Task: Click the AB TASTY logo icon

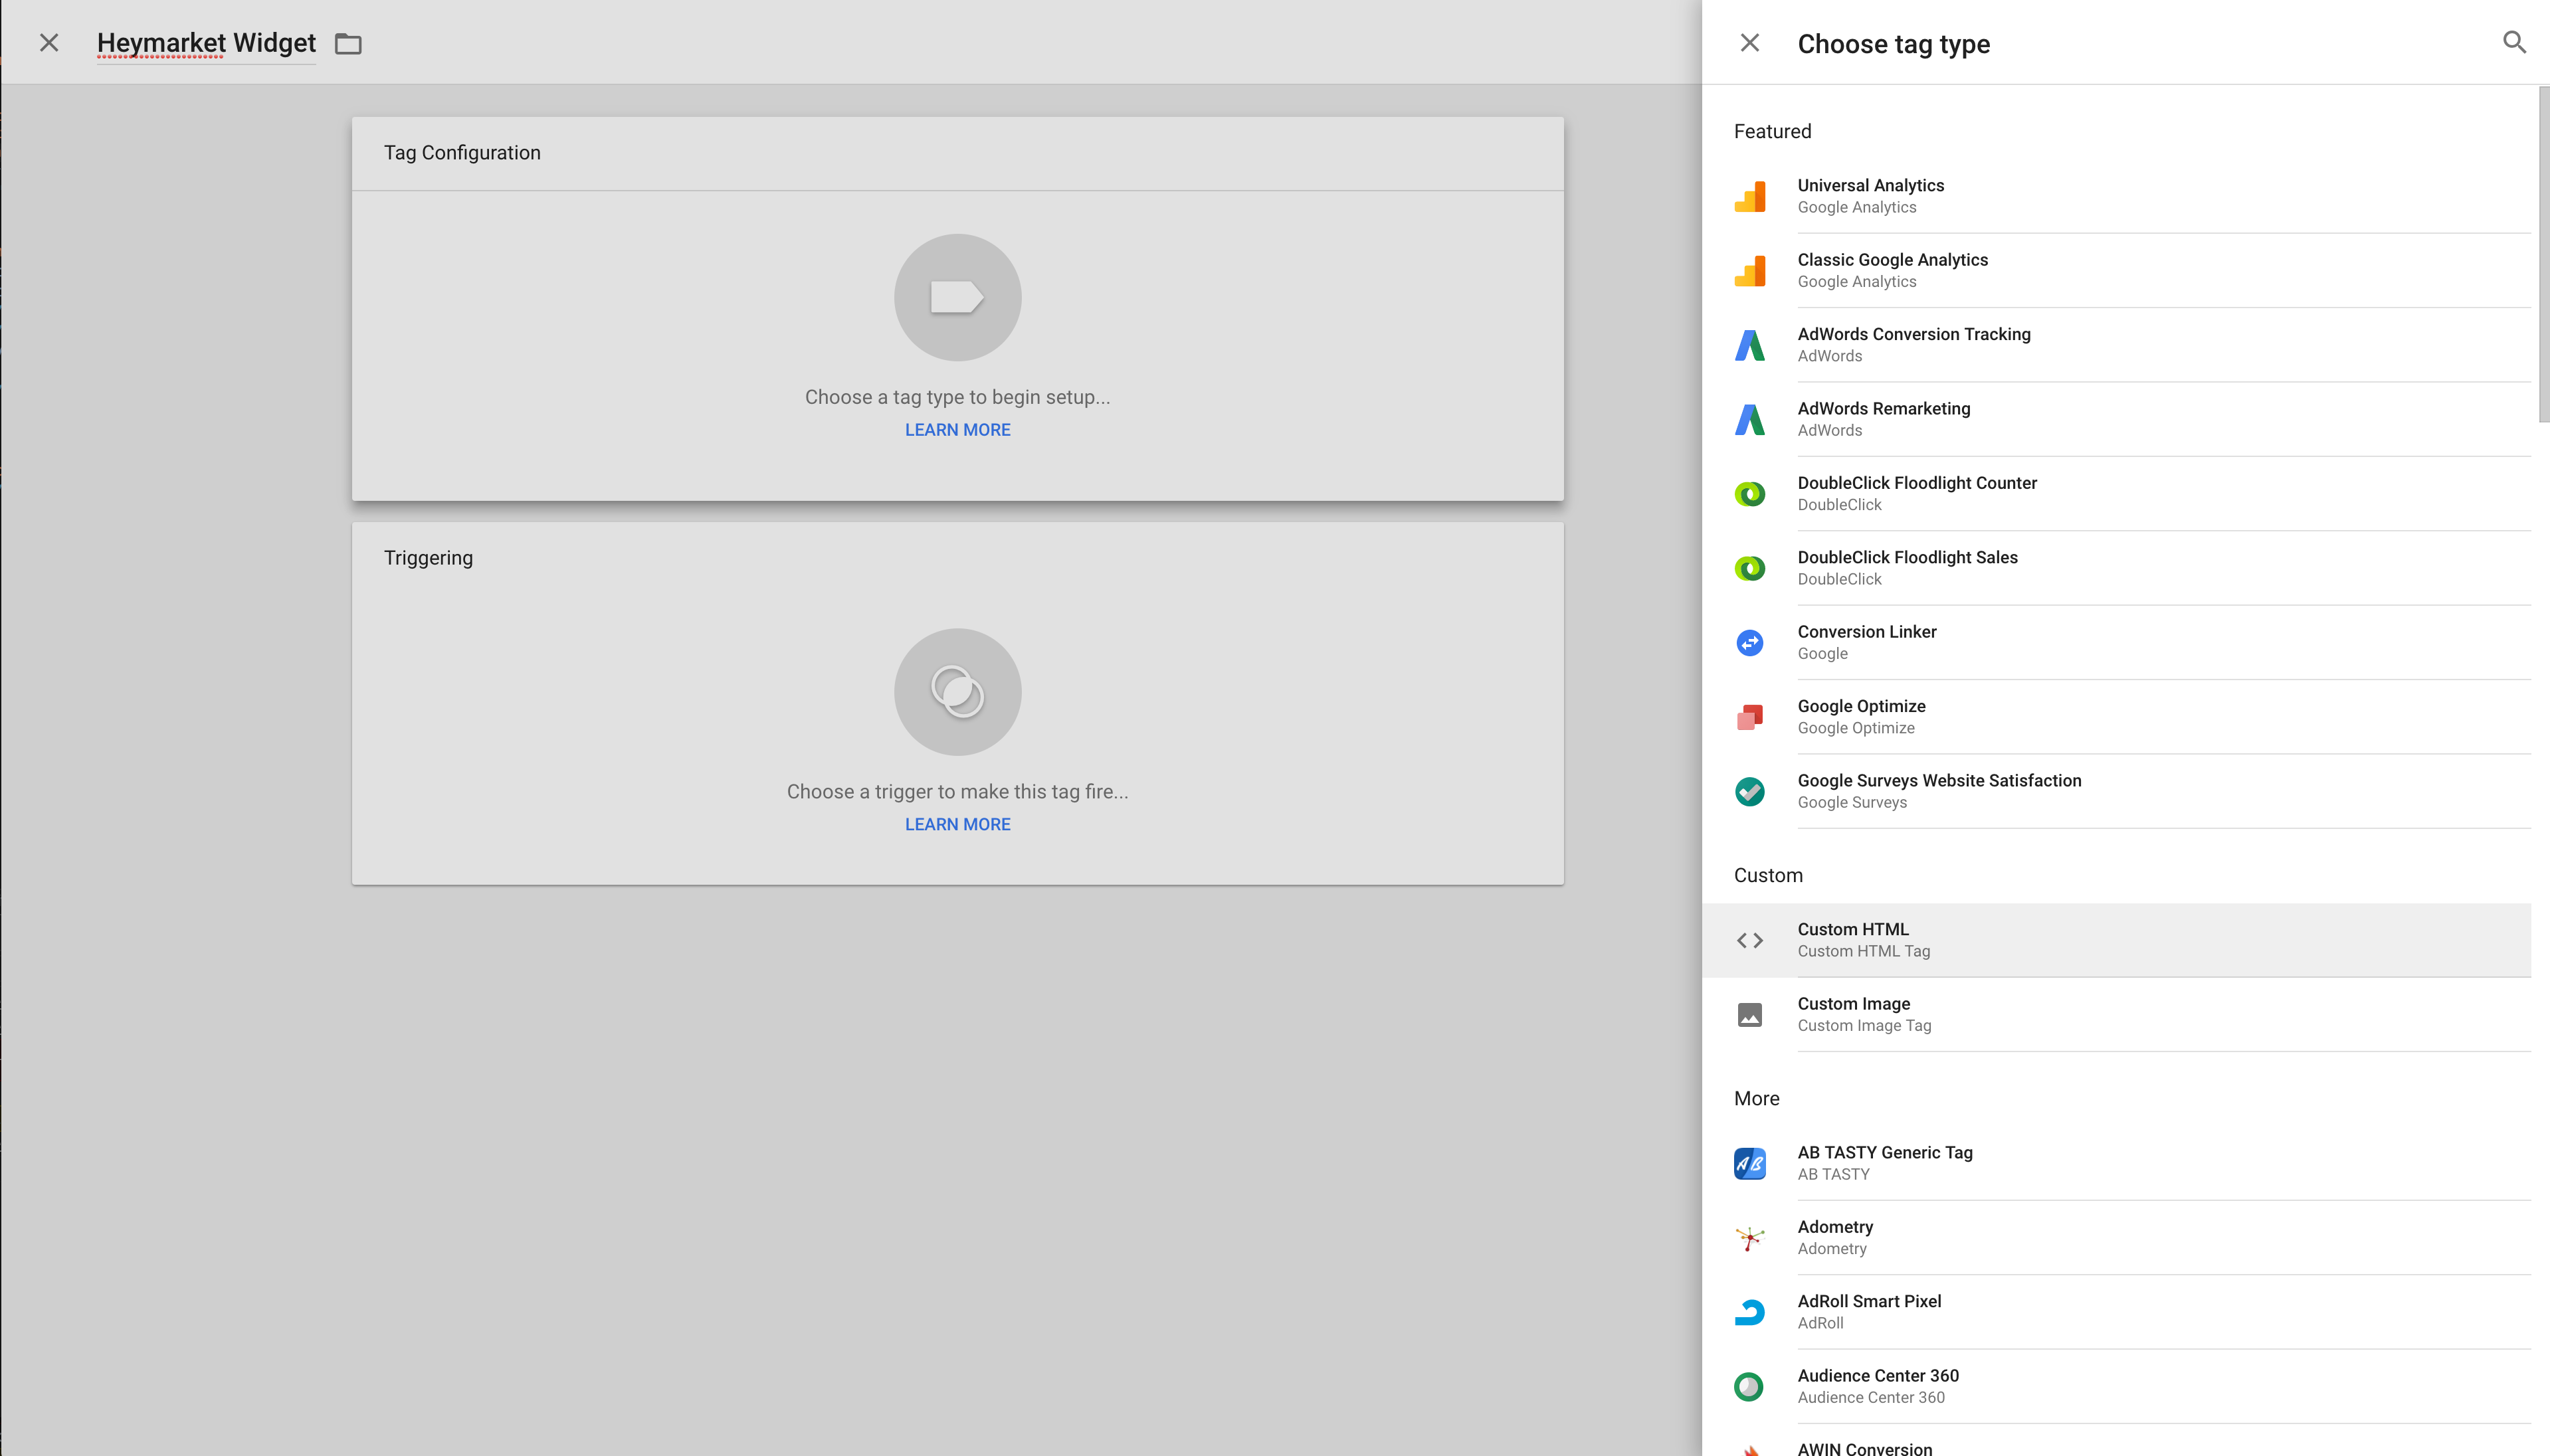Action: tap(1749, 1164)
